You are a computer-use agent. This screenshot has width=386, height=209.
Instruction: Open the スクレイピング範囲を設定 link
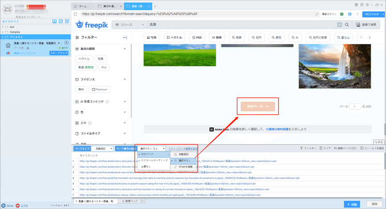coord(183,149)
